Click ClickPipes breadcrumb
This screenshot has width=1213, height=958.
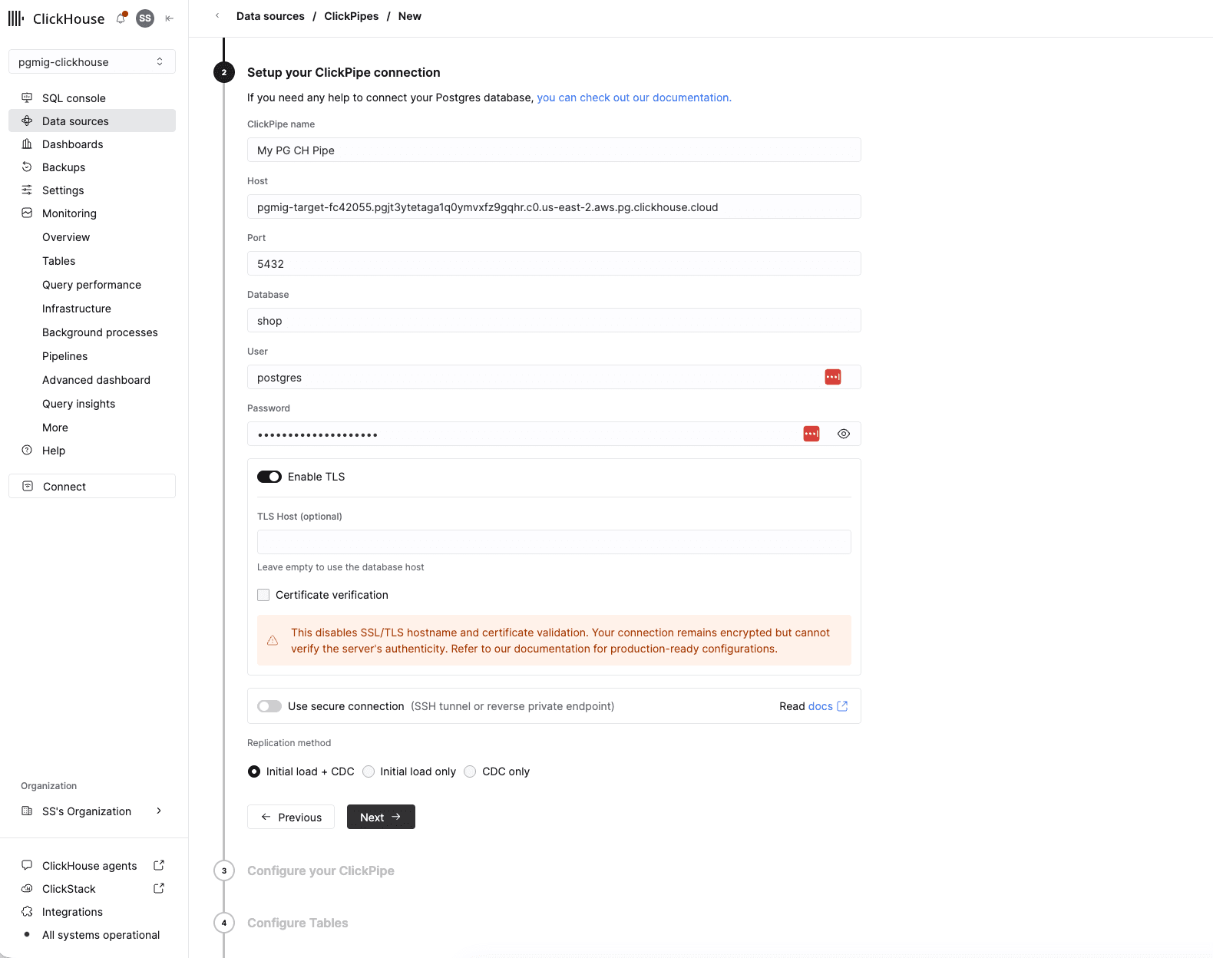pos(351,16)
